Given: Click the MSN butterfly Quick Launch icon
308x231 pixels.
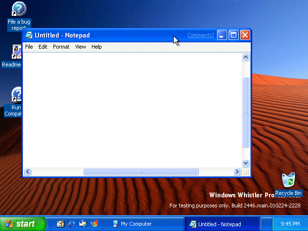Looking at the screenshot, I should coord(94,224).
